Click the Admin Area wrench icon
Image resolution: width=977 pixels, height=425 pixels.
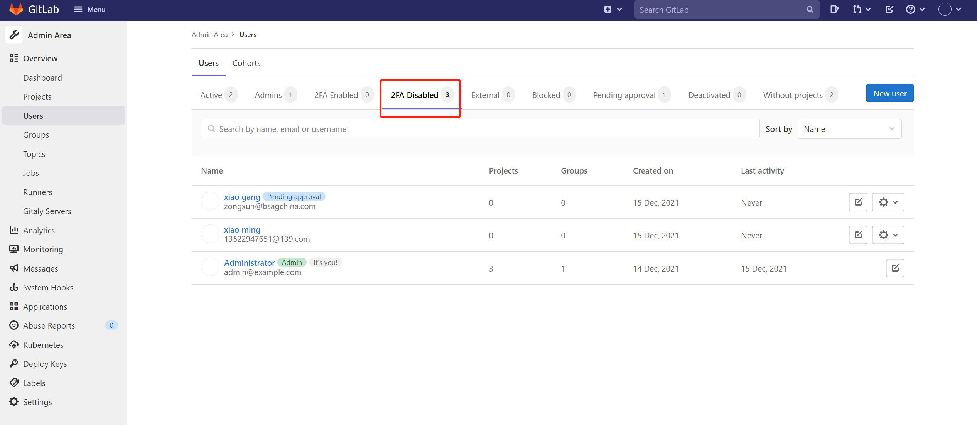[x=14, y=35]
